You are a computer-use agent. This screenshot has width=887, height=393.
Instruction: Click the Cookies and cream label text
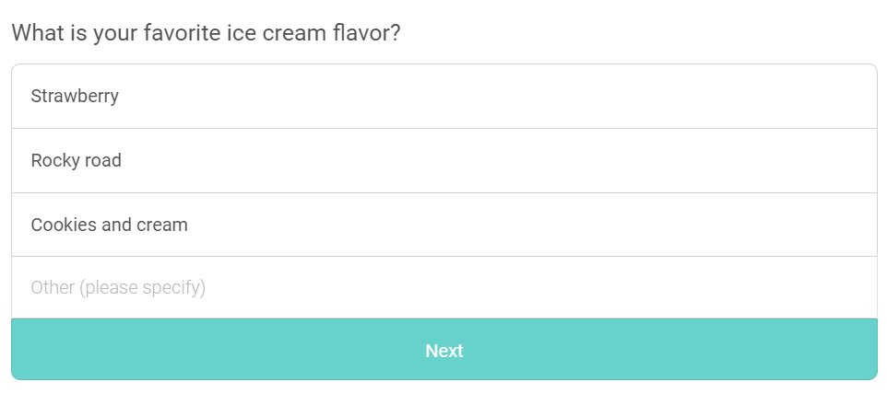coord(109,225)
